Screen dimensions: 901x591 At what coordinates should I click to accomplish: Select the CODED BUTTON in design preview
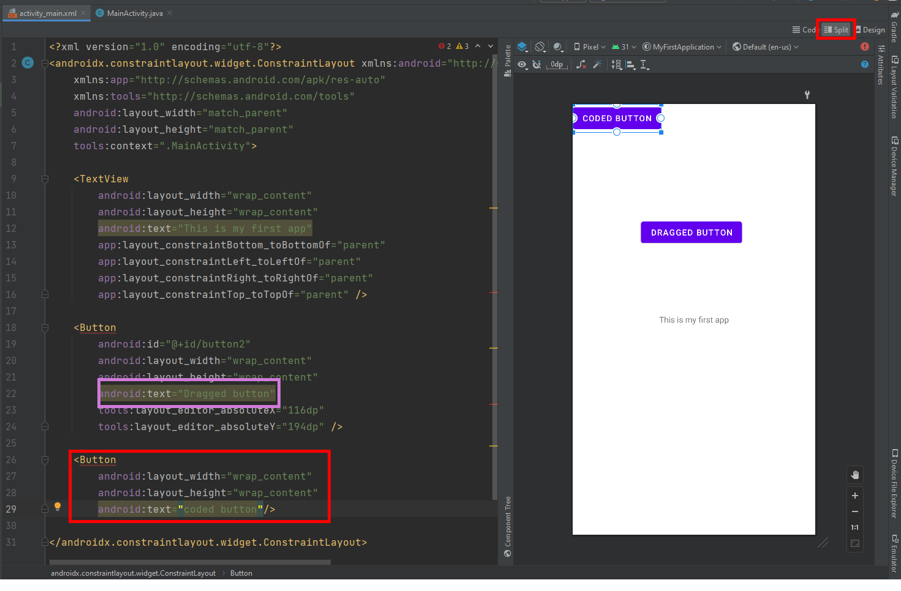[617, 118]
